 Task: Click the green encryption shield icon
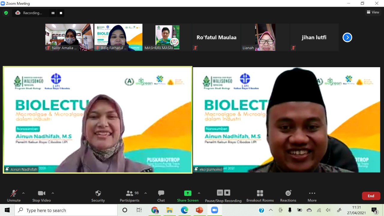point(6,13)
